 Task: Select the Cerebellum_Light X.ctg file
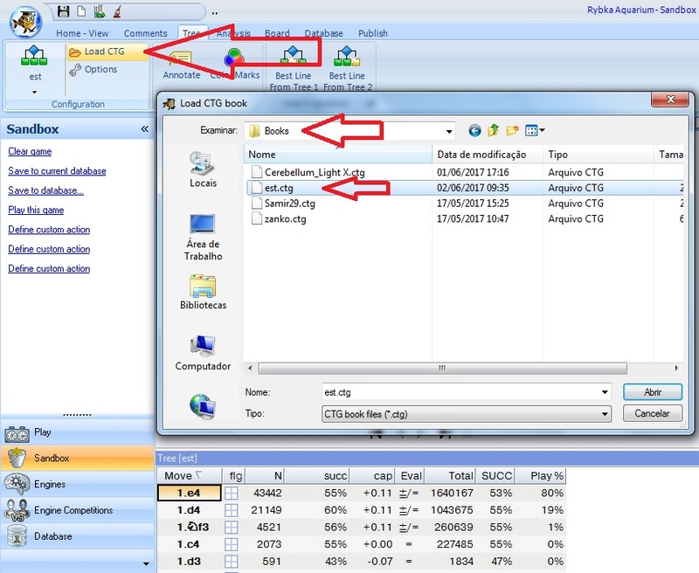(315, 172)
